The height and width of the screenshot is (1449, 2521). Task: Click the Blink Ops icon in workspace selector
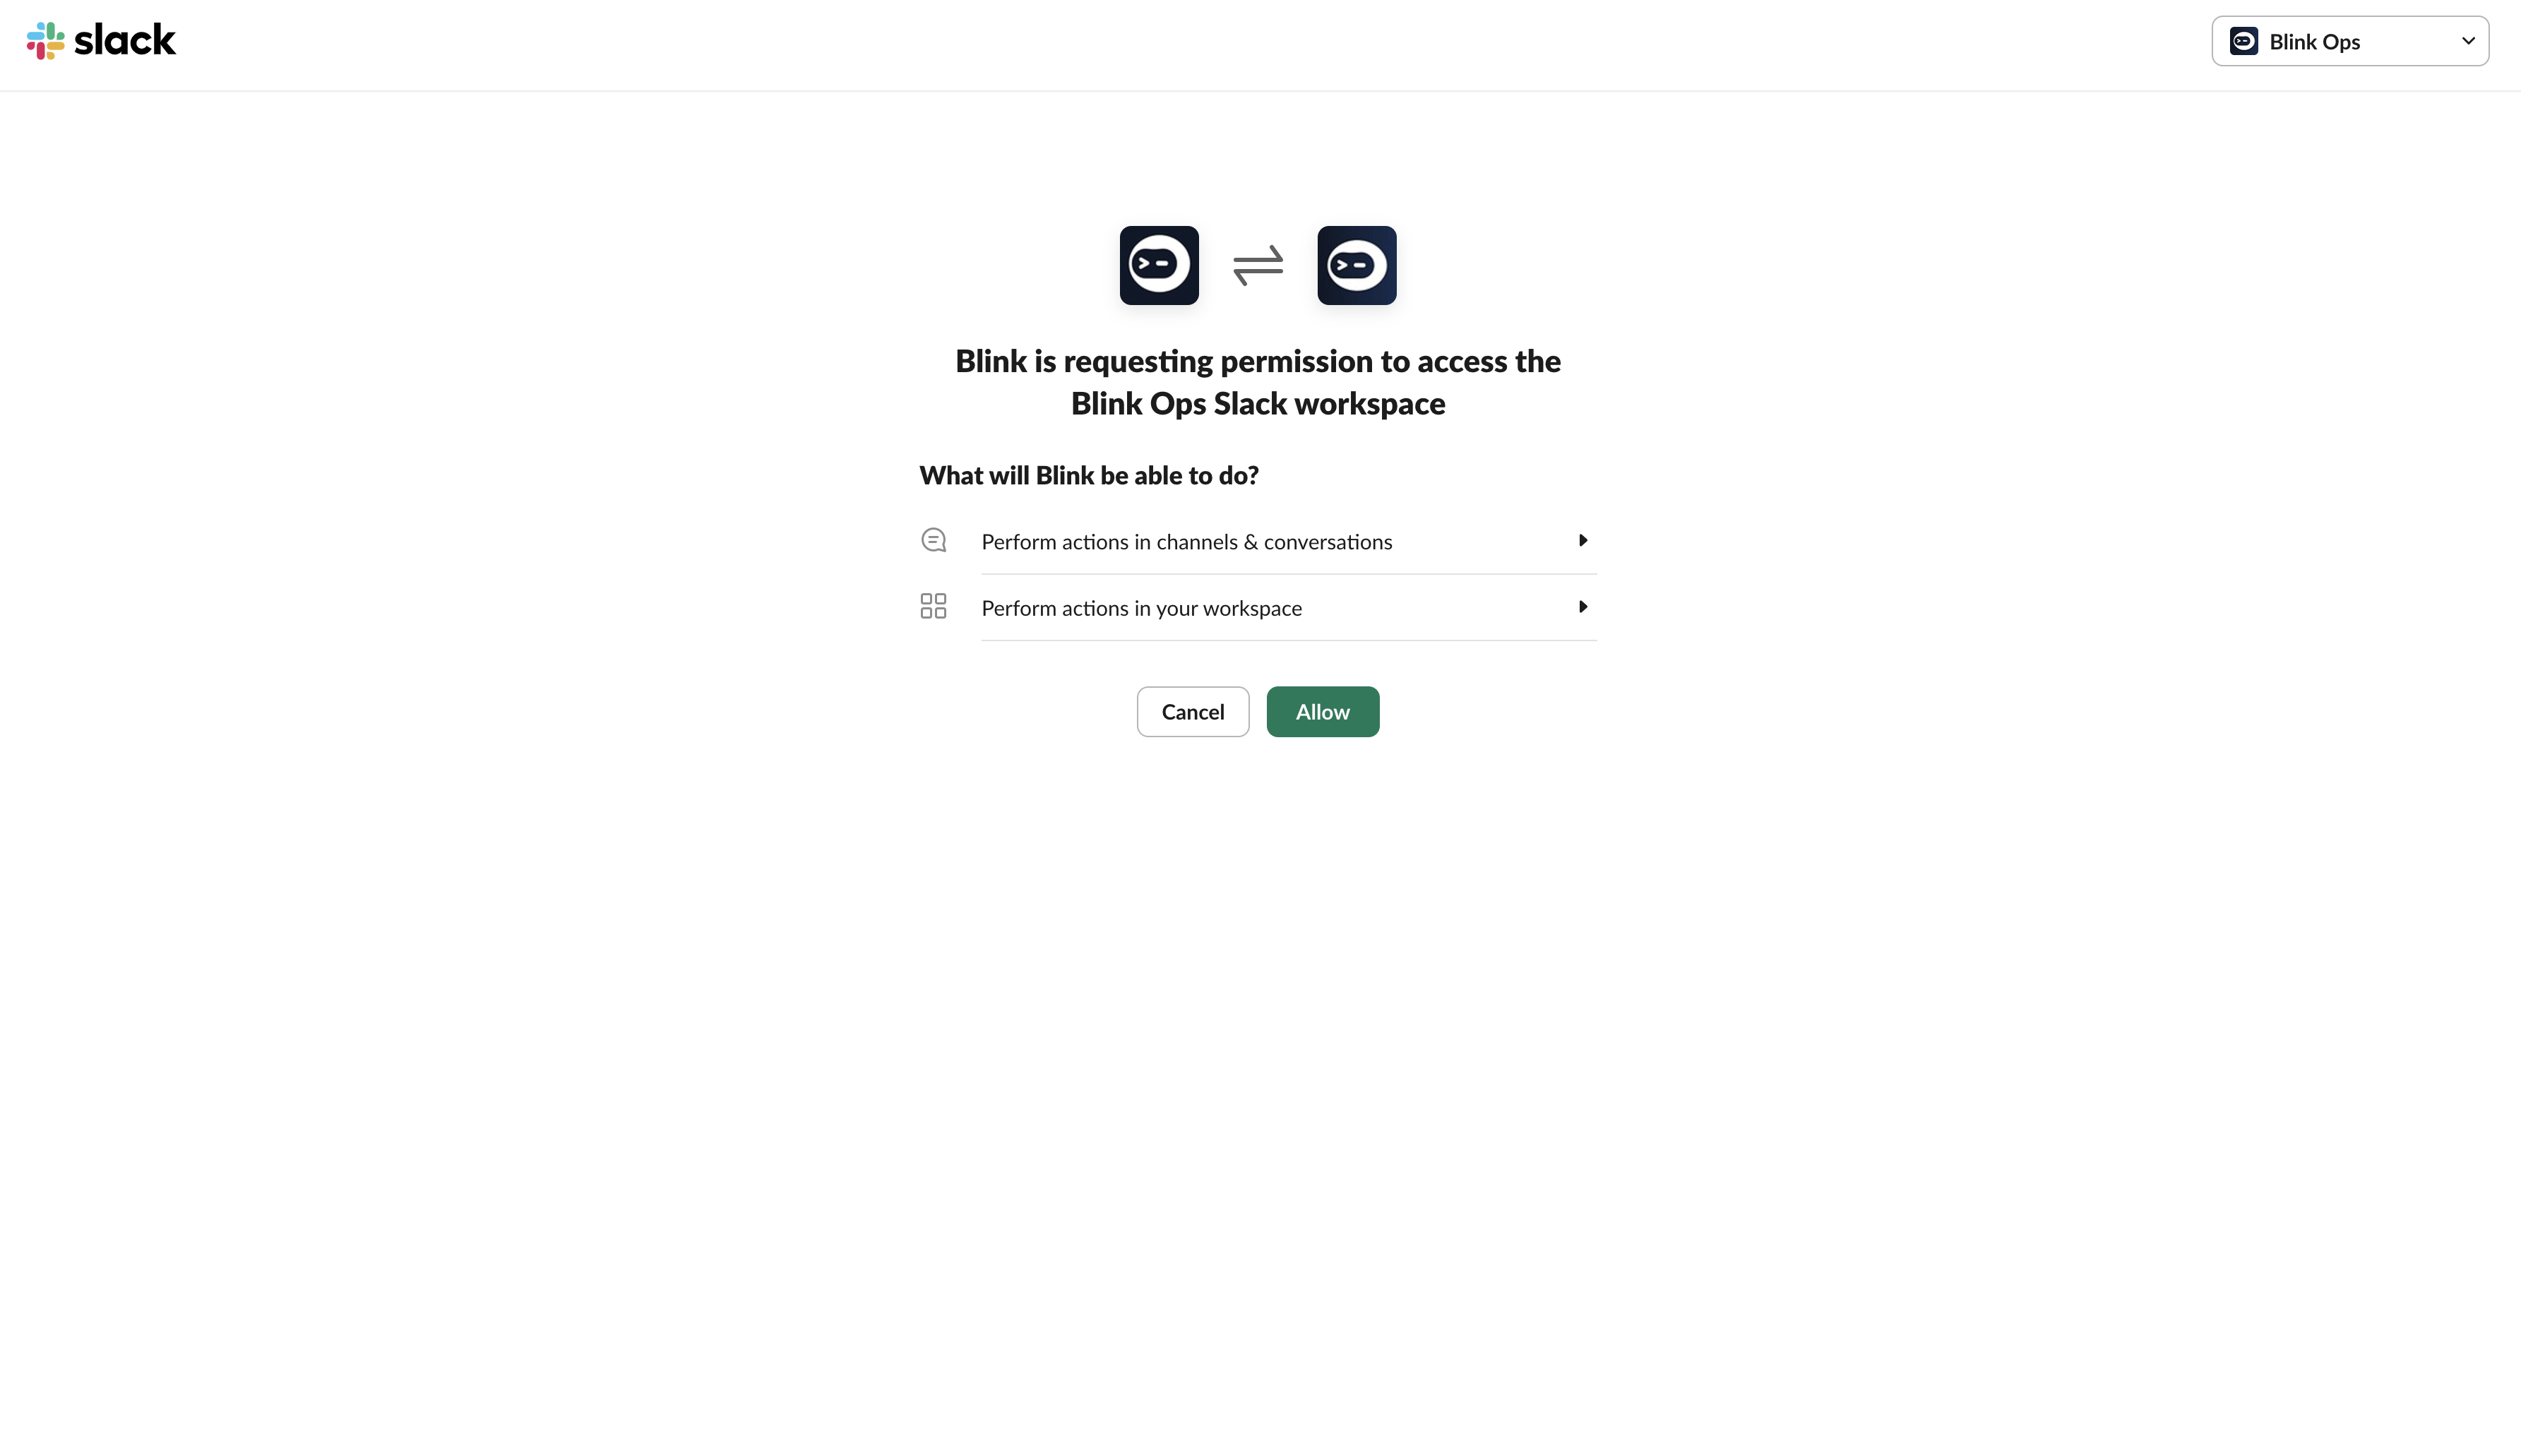click(2243, 41)
